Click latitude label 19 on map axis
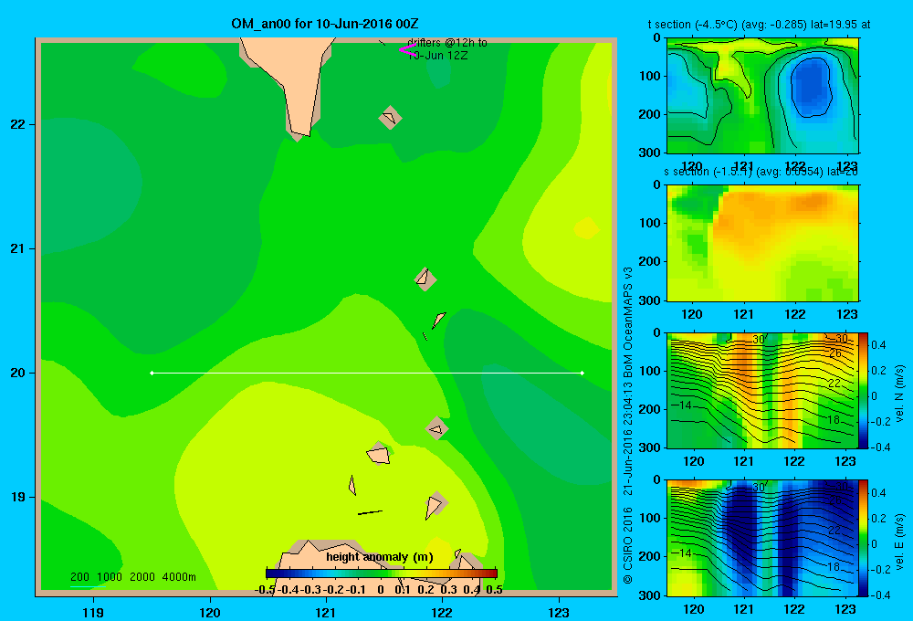 click(x=18, y=497)
